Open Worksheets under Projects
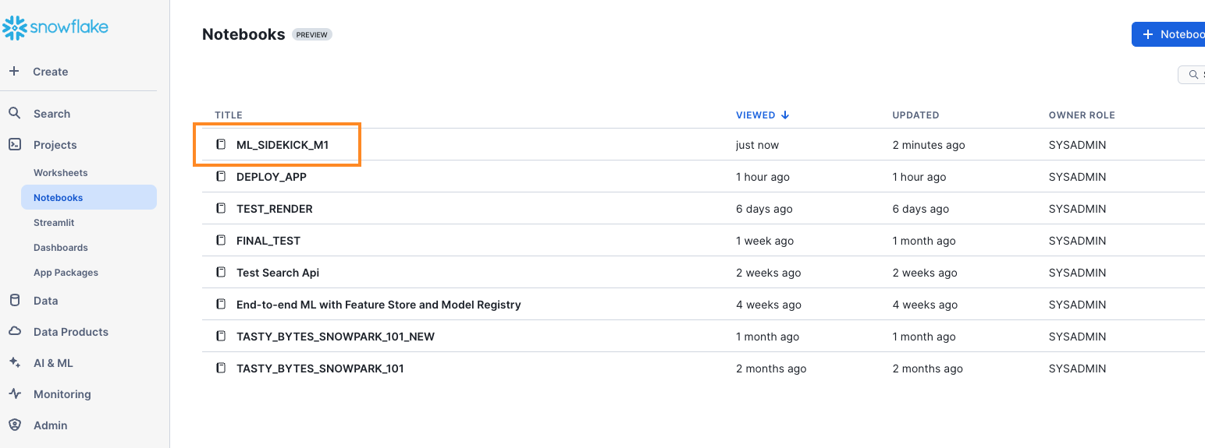This screenshot has height=448, width=1205. (60, 173)
